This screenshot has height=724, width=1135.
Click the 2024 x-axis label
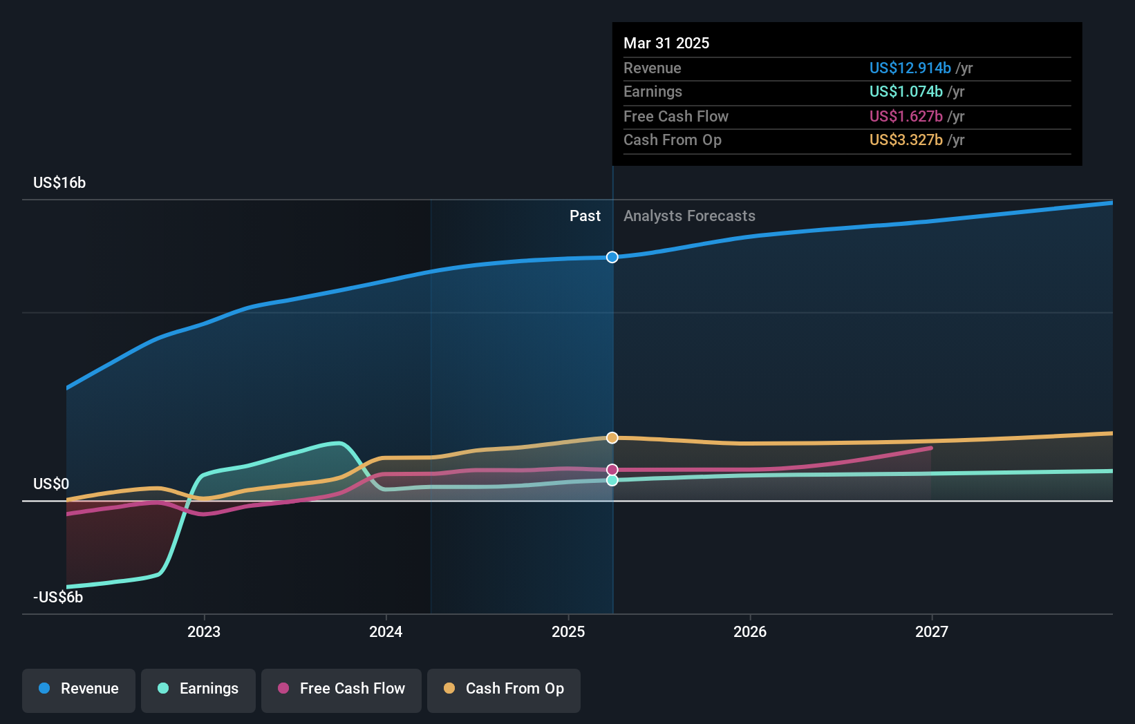(386, 631)
